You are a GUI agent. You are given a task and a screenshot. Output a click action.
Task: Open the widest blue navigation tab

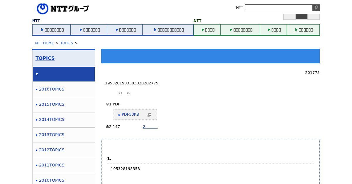pyautogui.click(x=168, y=30)
